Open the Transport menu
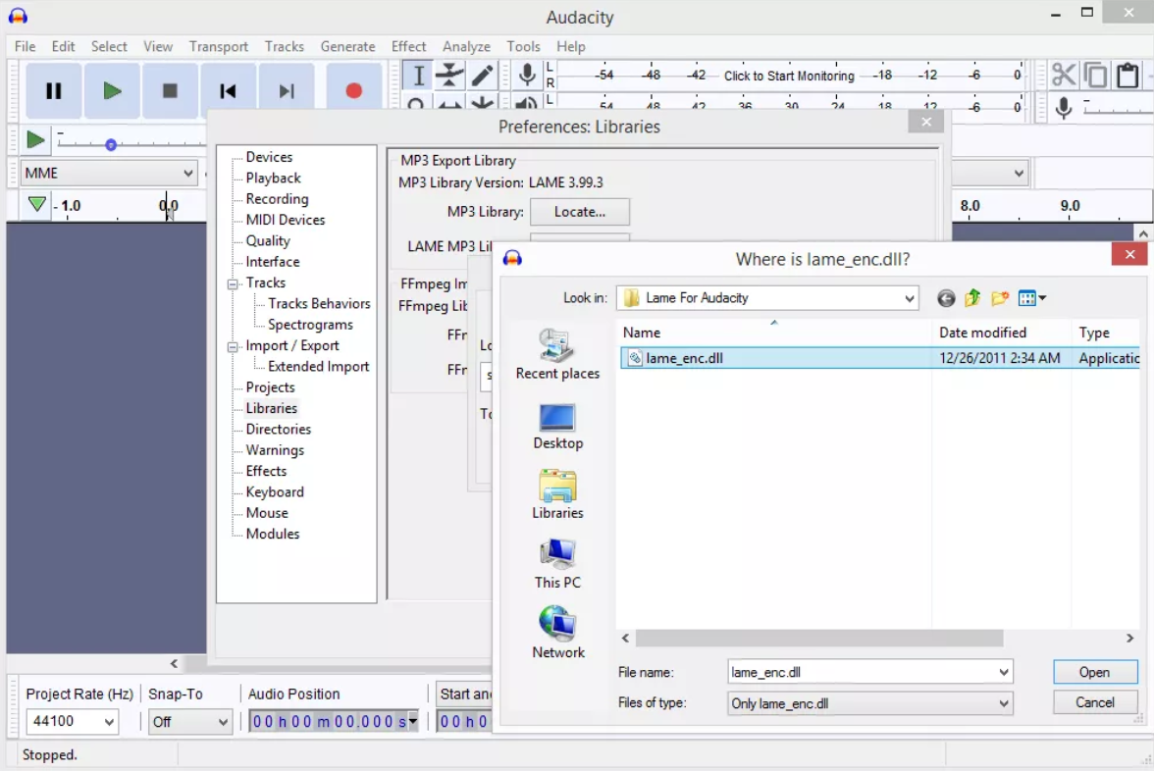Image resolution: width=1154 pixels, height=771 pixels. 219,46
